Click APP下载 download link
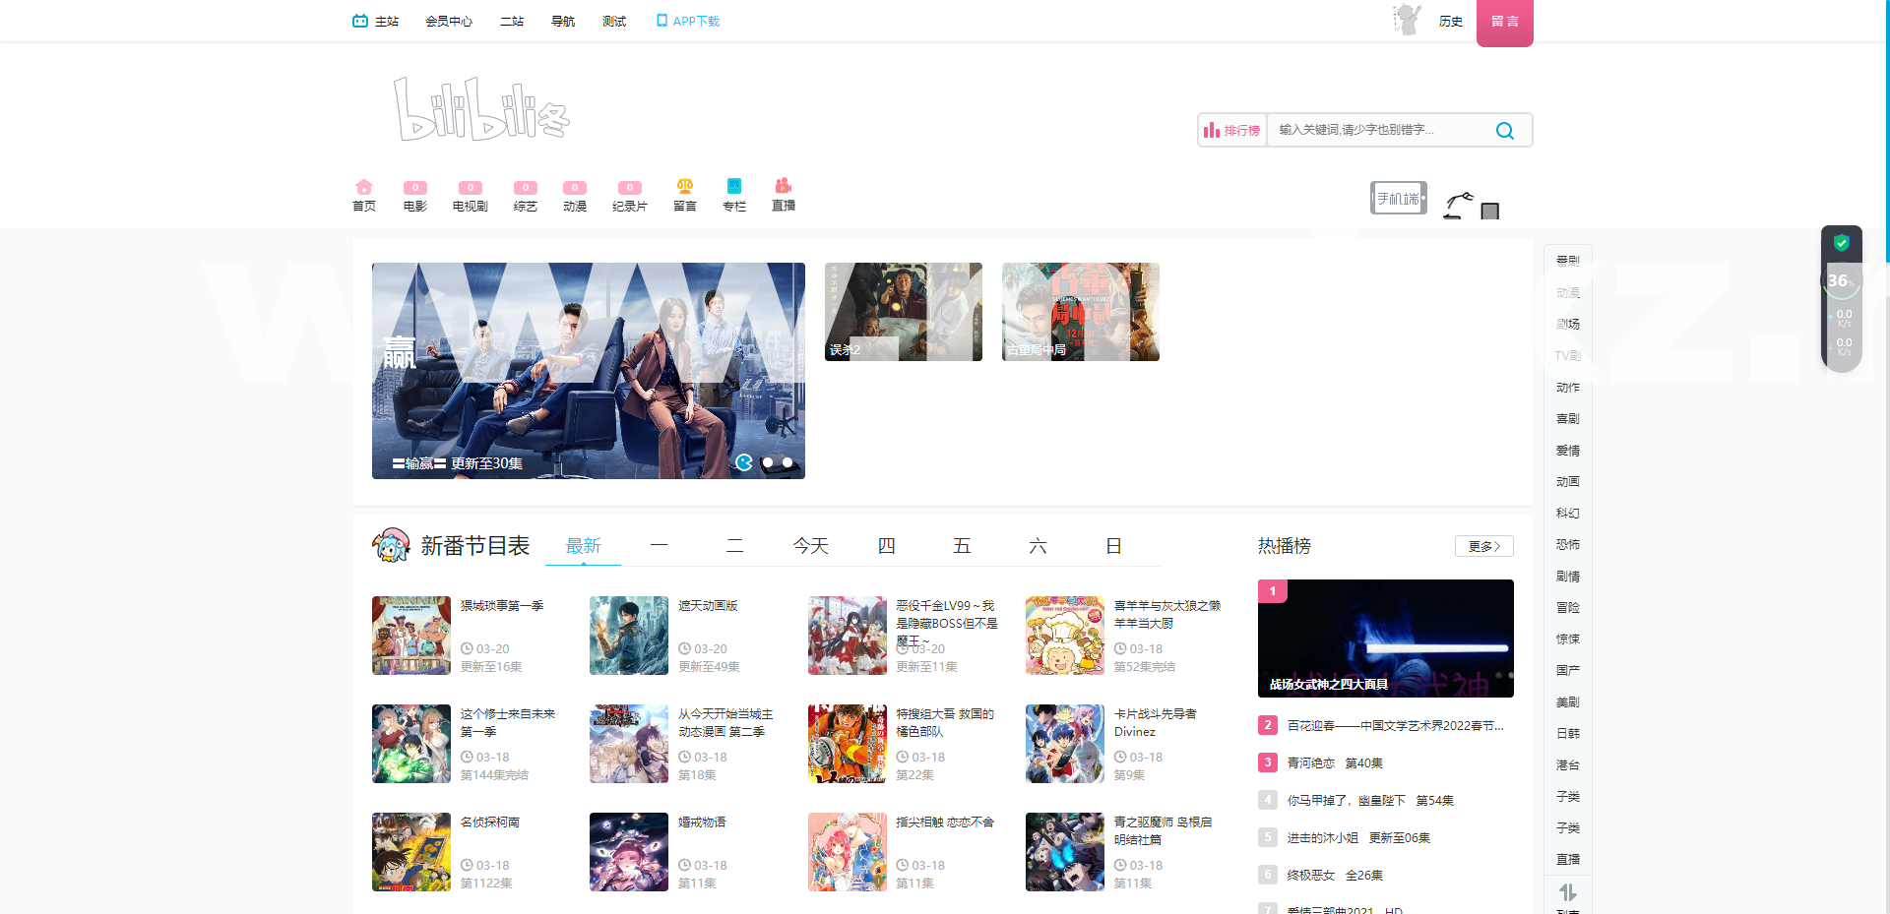 pos(688,21)
